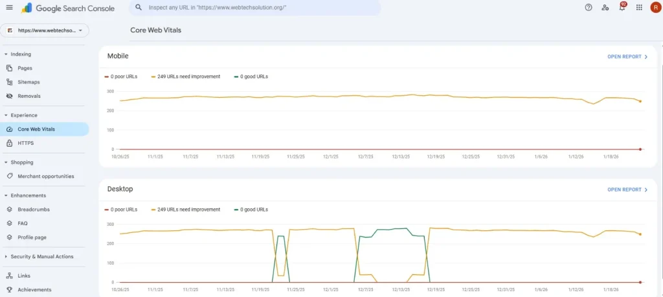Toggle Mobile 249 URLs need improvement legend
The image size is (663, 297).
click(x=186, y=76)
